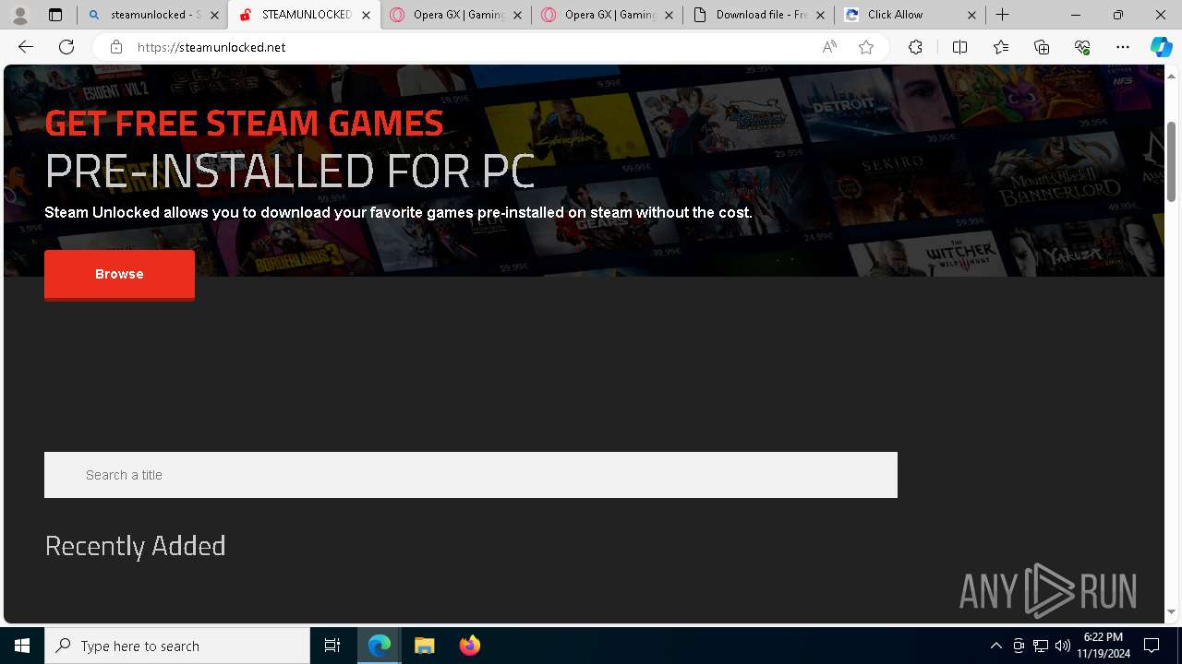Click the Read aloud icon
This screenshot has width=1182, height=664.
[829, 47]
